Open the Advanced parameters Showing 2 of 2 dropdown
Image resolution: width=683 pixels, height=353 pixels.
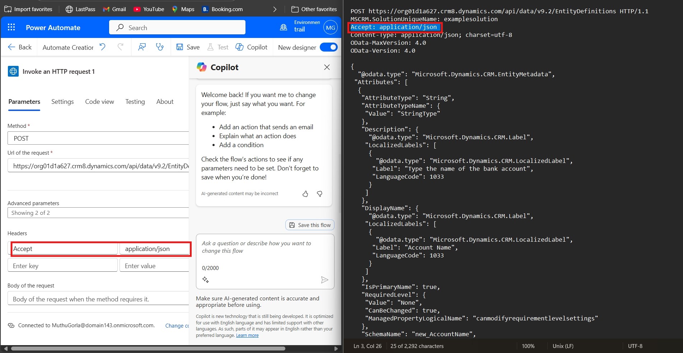click(98, 213)
